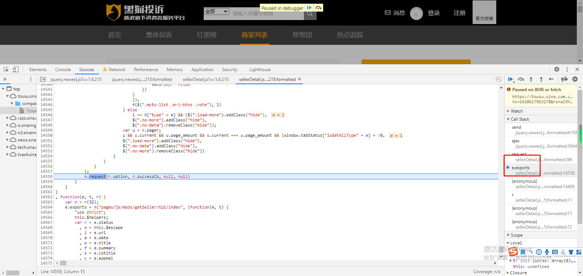This screenshot has width=583, height=276.
Task: Select the ?coui file in navigator
Action: point(28,111)
